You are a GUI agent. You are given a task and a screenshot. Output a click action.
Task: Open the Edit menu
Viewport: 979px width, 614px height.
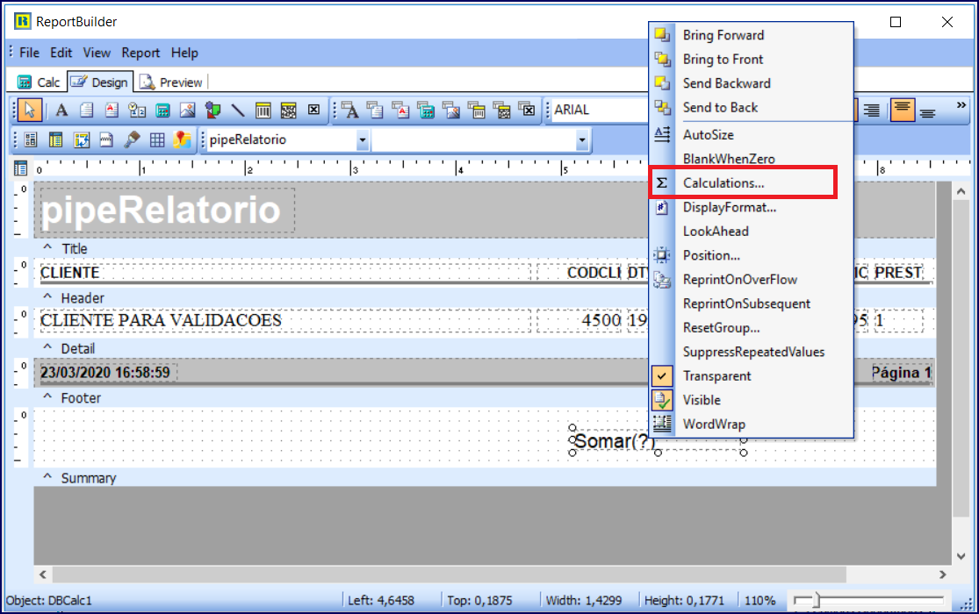click(61, 53)
